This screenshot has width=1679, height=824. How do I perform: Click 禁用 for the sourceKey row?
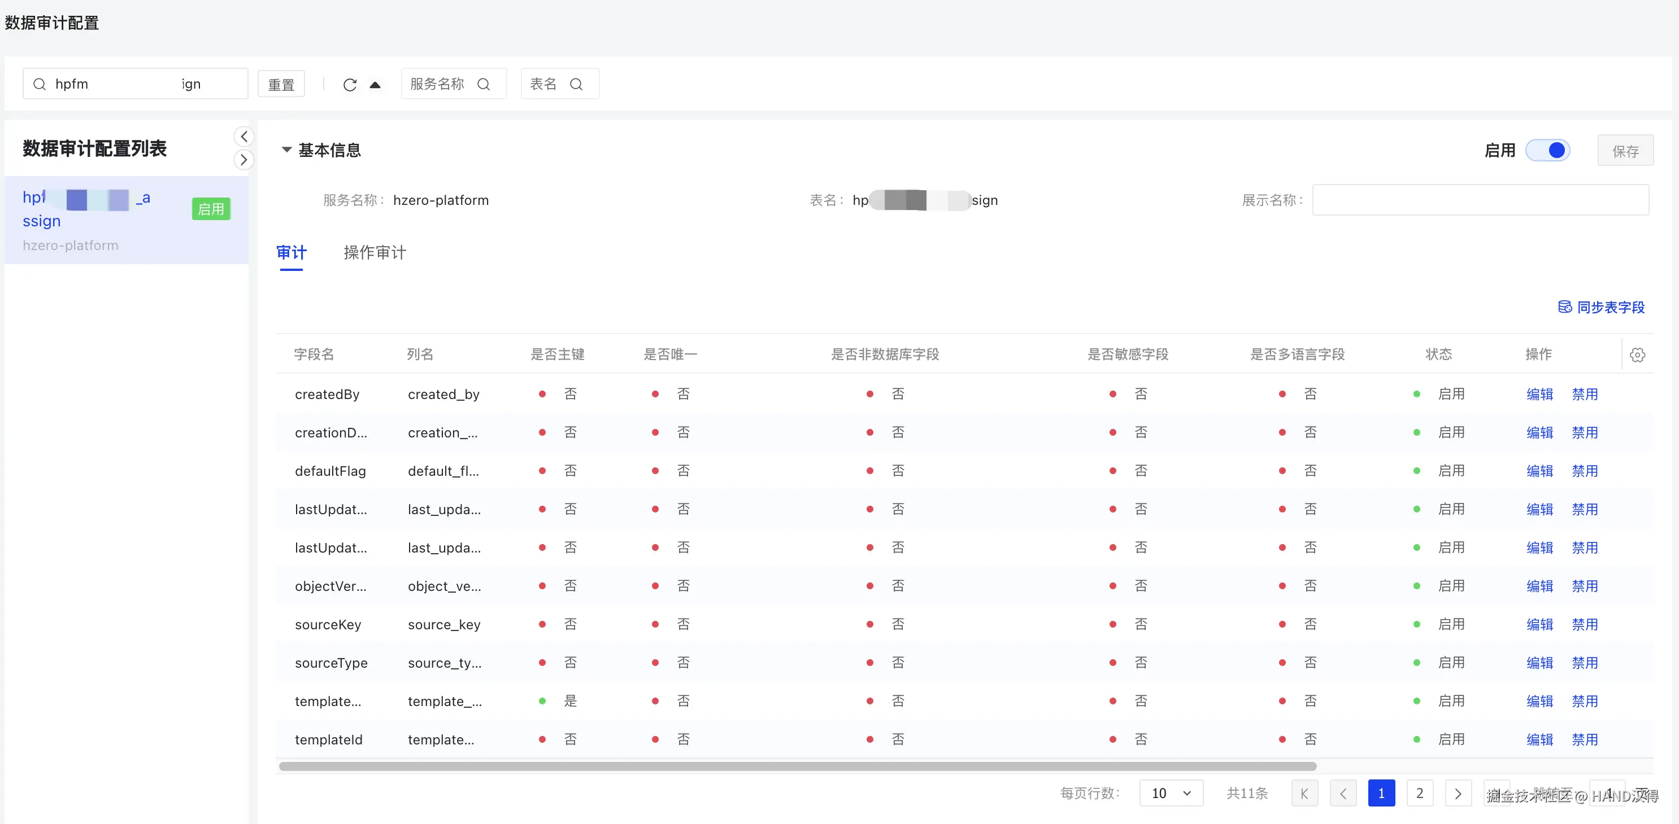pyautogui.click(x=1585, y=624)
